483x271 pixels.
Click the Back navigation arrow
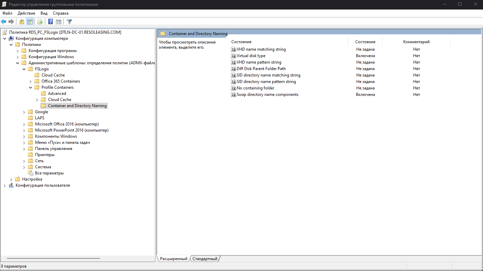(4, 21)
